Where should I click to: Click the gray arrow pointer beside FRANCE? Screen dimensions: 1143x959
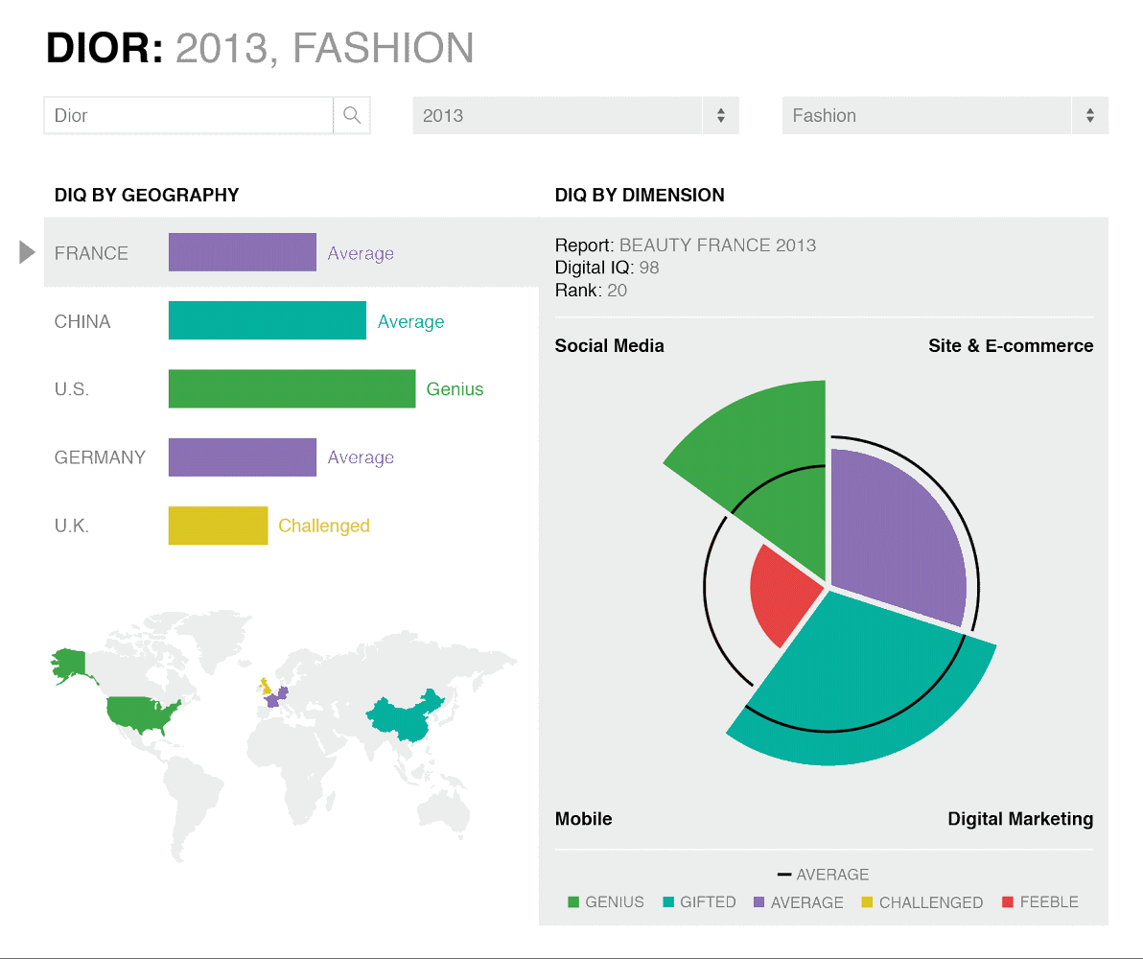(25, 252)
